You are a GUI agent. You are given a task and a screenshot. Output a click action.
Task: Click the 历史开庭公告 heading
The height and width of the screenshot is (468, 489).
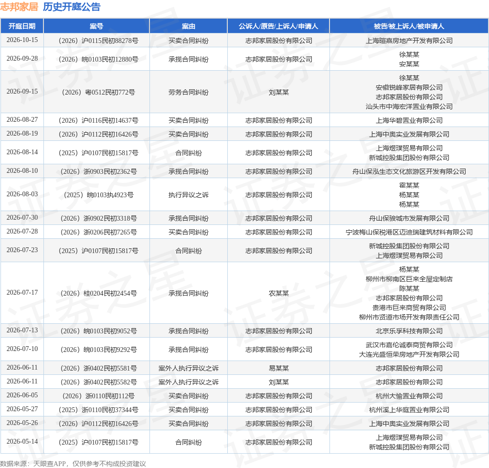(x=72, y=7)
